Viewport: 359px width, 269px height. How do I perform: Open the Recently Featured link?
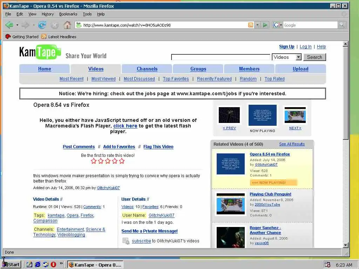coord(214,79)
